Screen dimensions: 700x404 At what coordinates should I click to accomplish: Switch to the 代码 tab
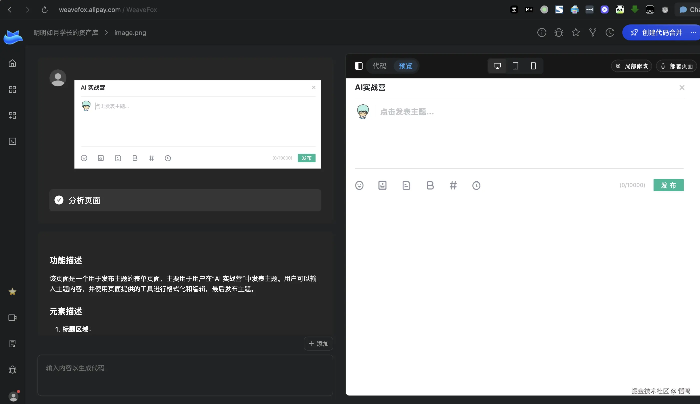[379, 66]
